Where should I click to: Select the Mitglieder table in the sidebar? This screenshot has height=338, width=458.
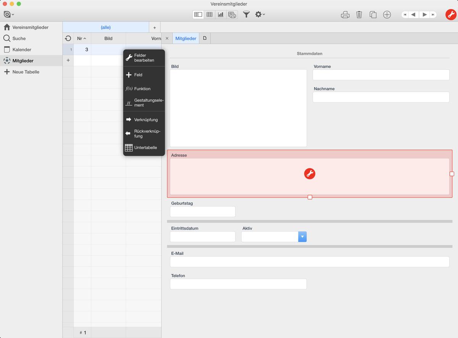point(31,61)
